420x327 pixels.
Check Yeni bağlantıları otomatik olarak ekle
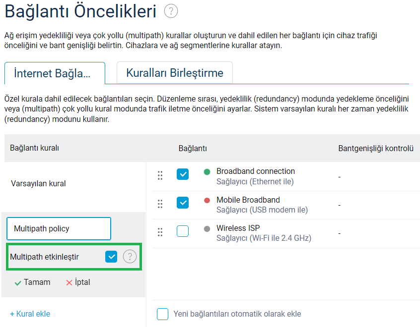[163, 314]
